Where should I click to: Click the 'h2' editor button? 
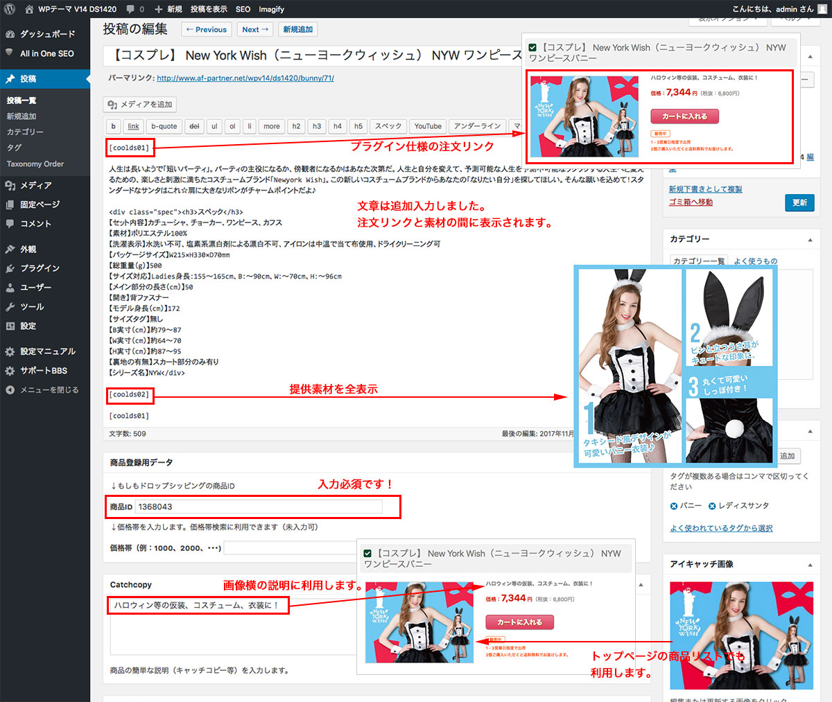tap(296, 126)
